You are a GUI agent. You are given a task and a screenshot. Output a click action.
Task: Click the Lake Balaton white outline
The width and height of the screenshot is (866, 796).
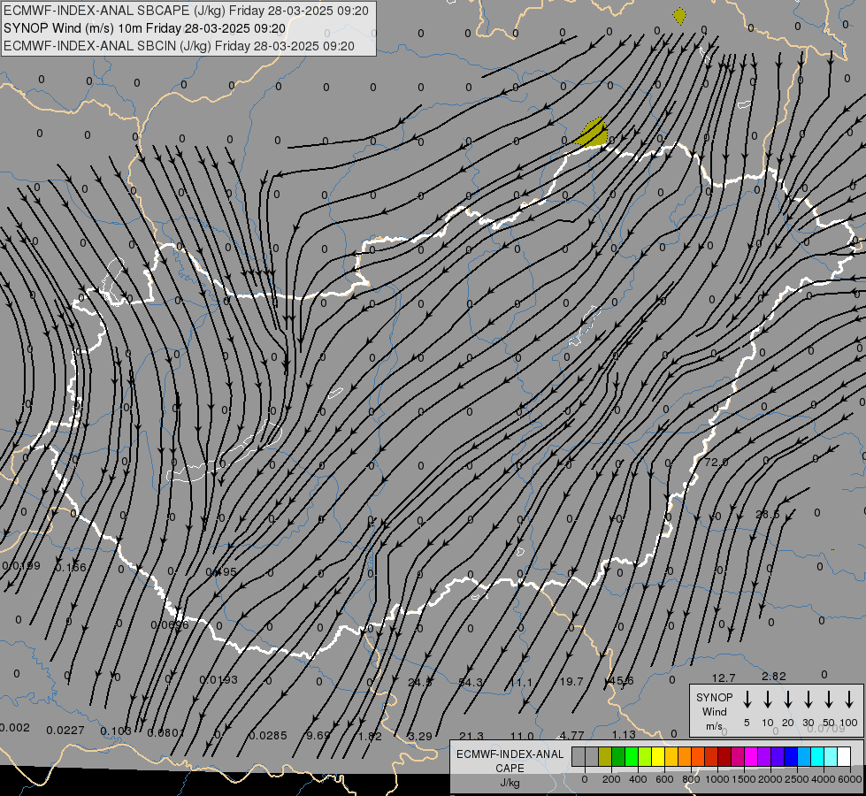224,452
